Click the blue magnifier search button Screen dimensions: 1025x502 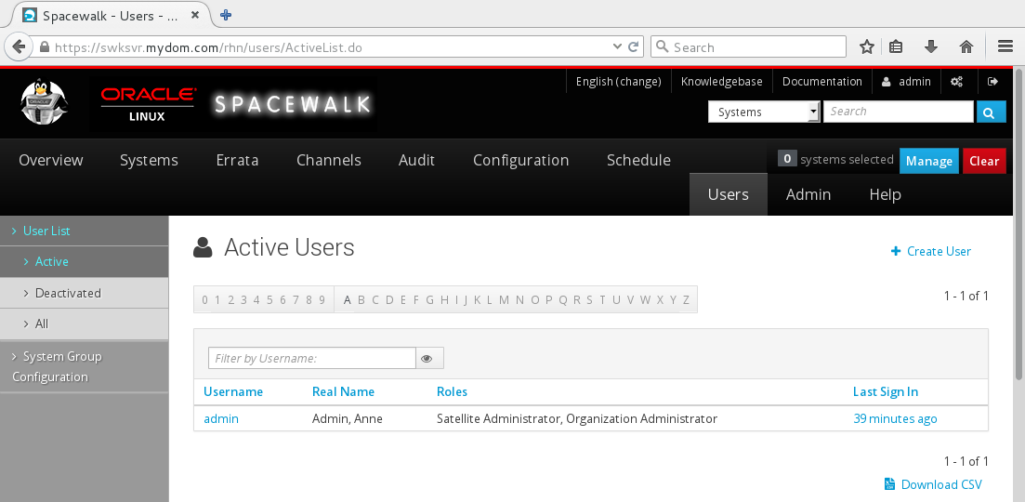(991, 112)
